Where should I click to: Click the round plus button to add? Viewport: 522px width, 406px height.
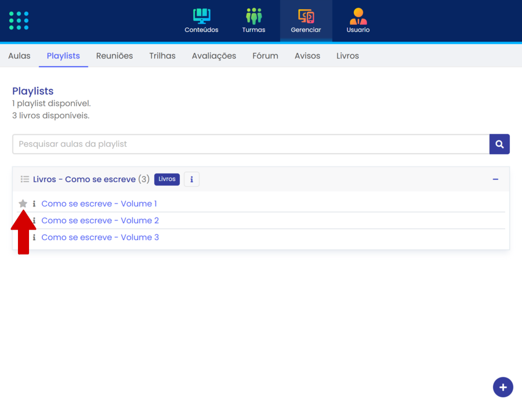(x=502, y=387)
